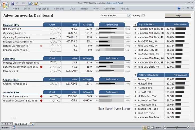Screen dimensions: 195x130
Task: Click the macro record icon in status bar
Action: point(14,128)
